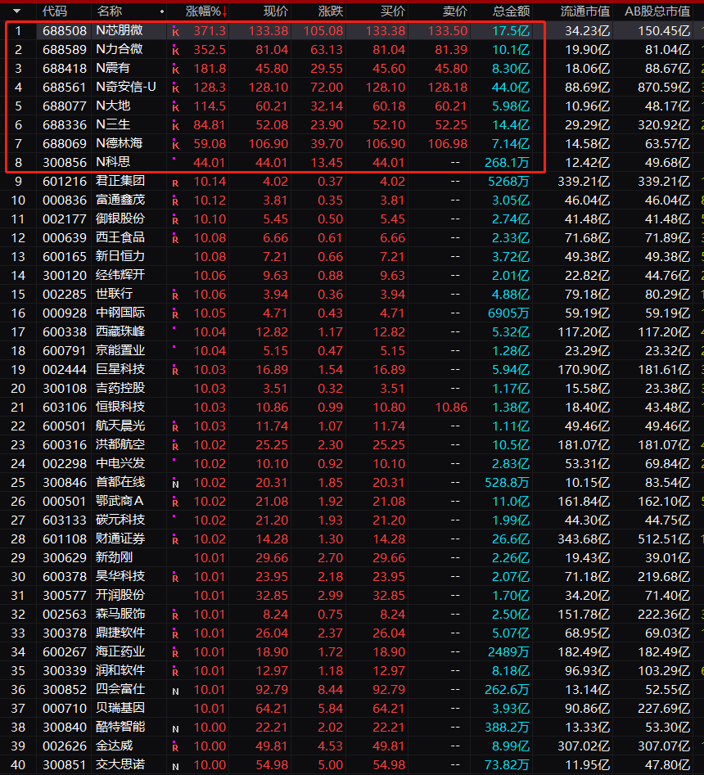704x775 pixels.
Task: Click the K marker icon beside N奇安信-U
Action: click(175, 88)
